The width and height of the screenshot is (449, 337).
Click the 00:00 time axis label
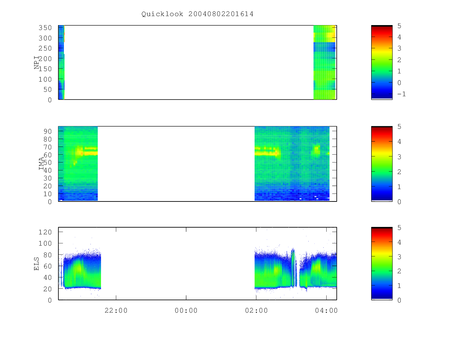(x=186, y=310)
